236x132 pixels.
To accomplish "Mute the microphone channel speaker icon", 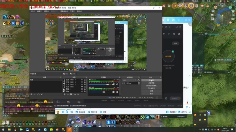I will coord(114,84).
